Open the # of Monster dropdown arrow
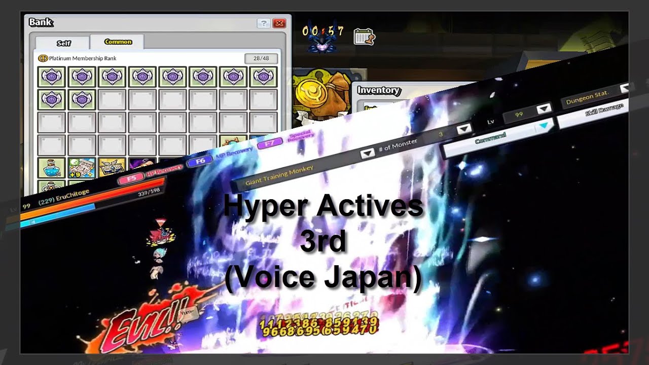The width and height of the screenshot is (649, 365). point(464,130)
